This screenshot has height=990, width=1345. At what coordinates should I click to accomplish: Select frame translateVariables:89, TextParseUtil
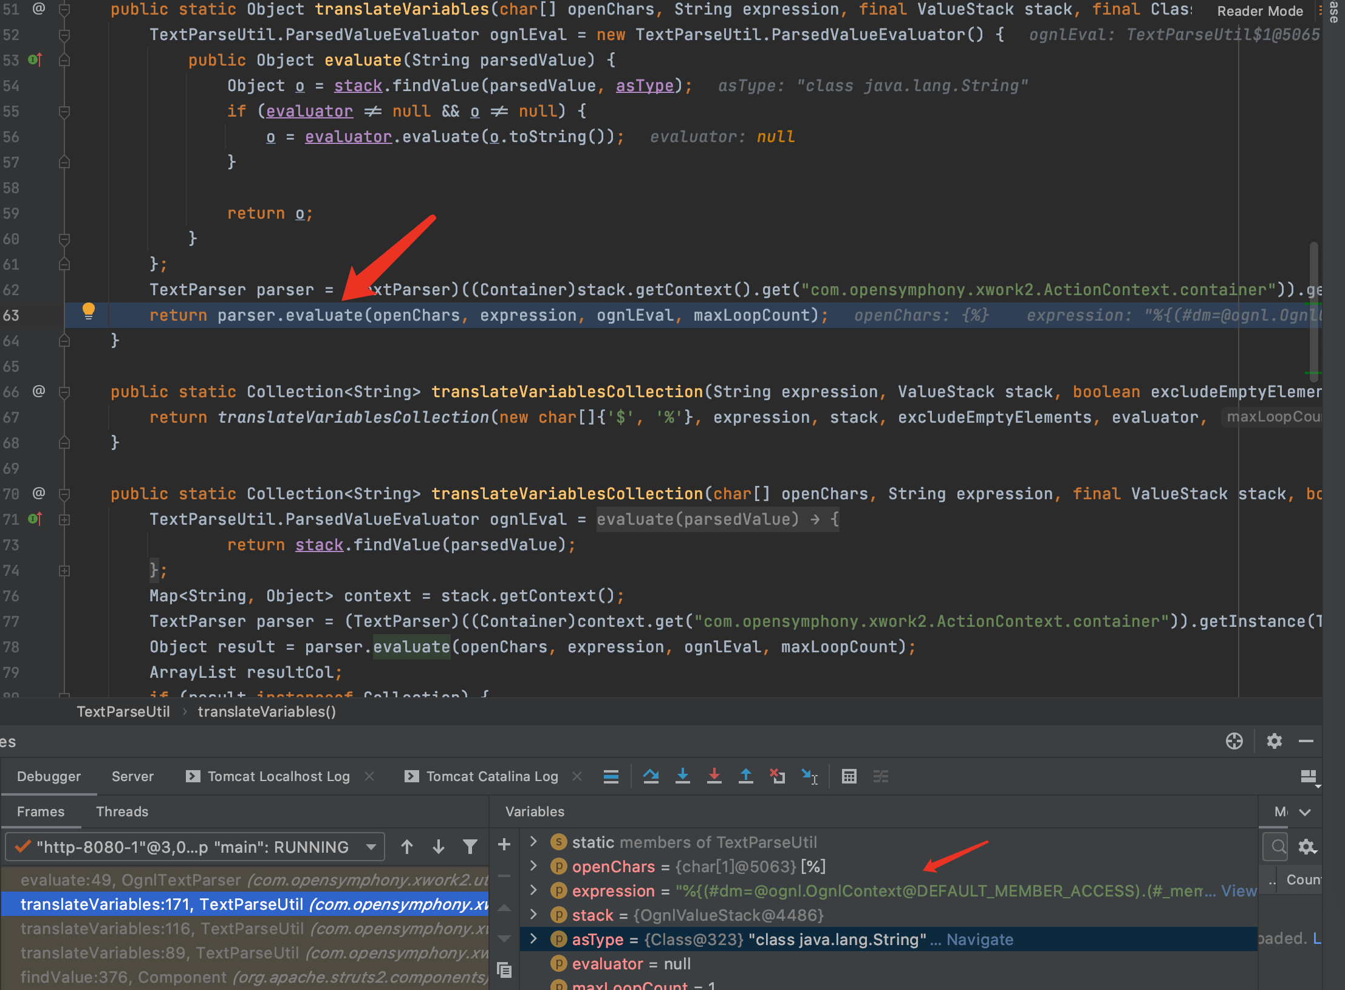(245, 952)
